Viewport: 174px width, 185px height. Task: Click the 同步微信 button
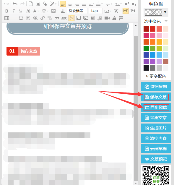coord(156,107)
